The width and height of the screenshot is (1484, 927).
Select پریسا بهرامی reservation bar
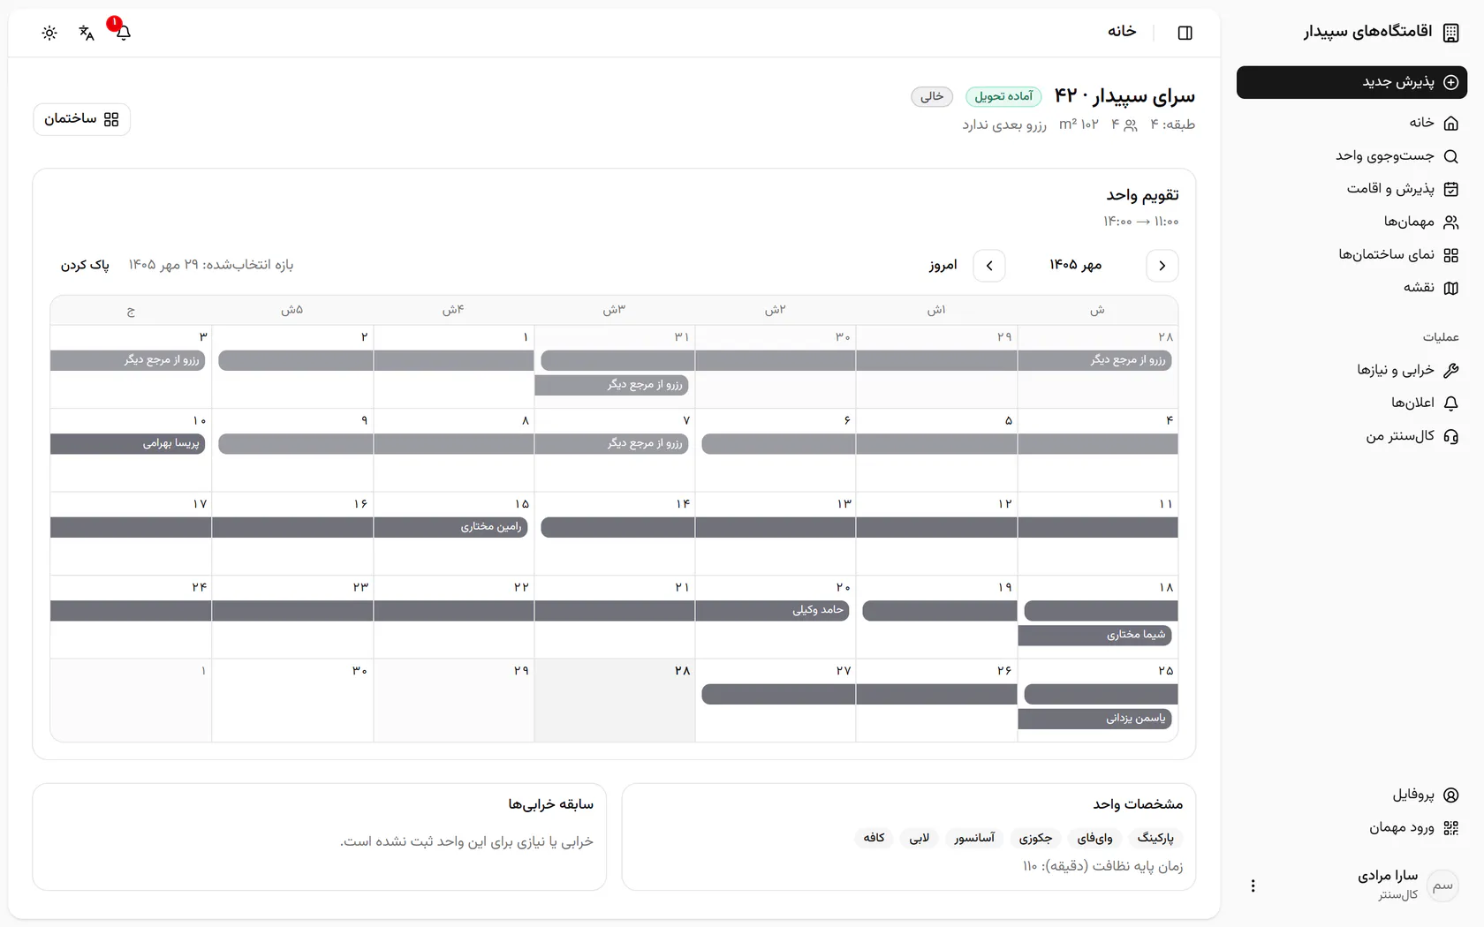127,443
